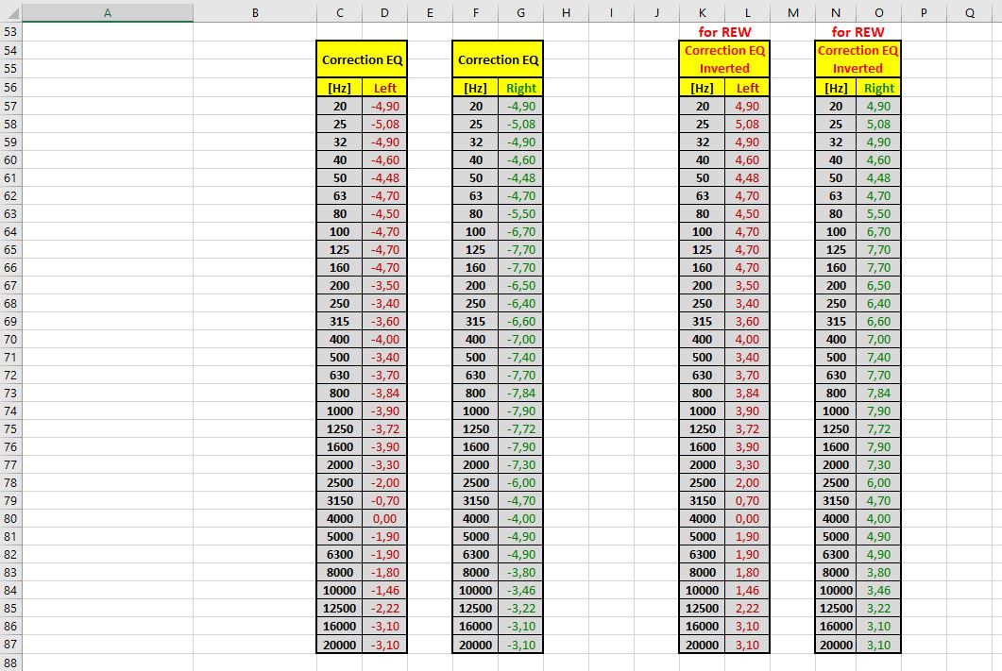Select column L header
The height and width of the screenshot is (671, 1002).
click(747, 12)
